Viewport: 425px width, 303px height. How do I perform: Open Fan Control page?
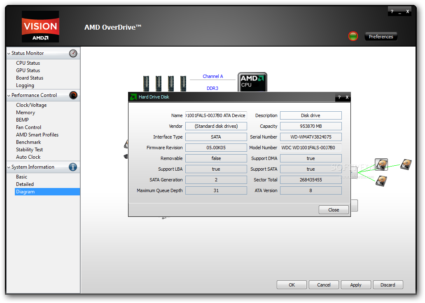pyautogui.click(x=28, y=127)
